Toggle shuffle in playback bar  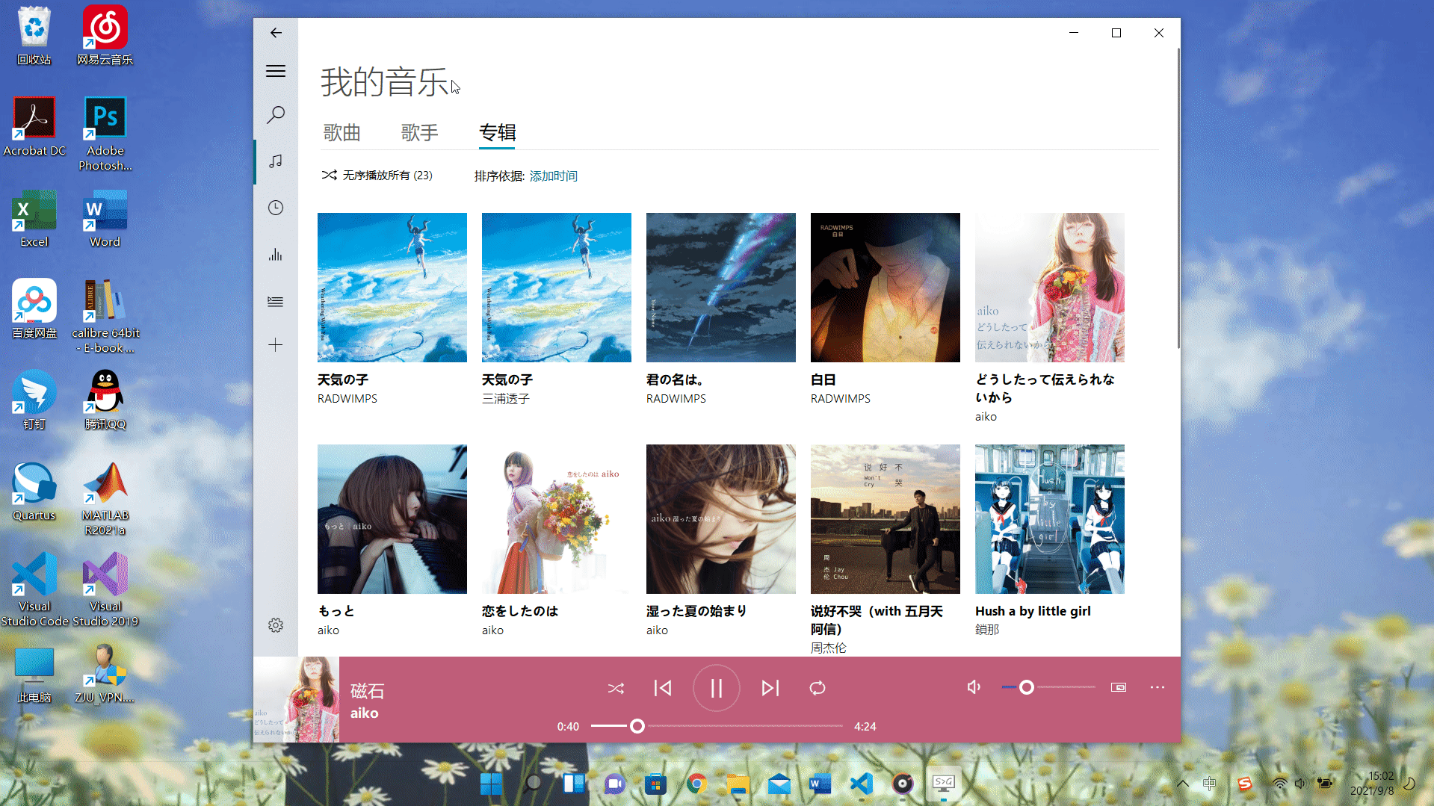click(616, 688)
